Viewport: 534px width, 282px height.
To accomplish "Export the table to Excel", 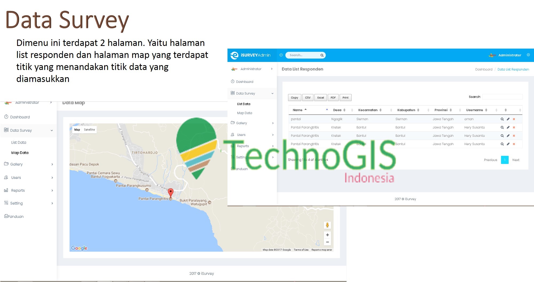I will (320, 97).
